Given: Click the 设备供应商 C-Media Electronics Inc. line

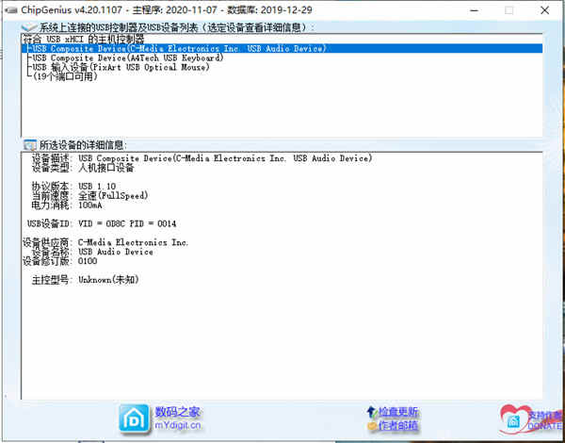Looking at the screenshot, I should click(105, 242).
